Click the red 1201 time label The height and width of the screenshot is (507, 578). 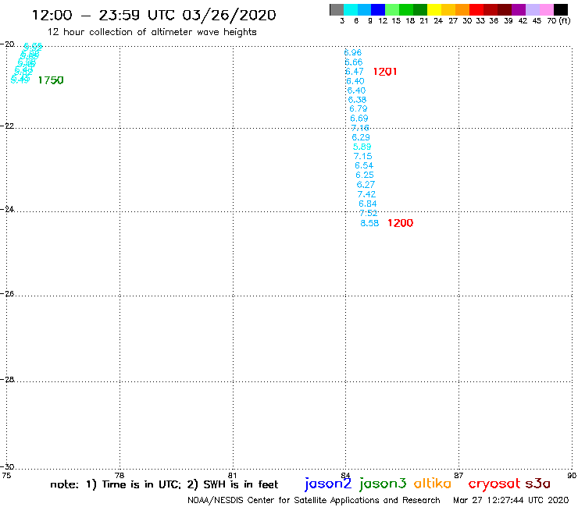pos(385,72)
